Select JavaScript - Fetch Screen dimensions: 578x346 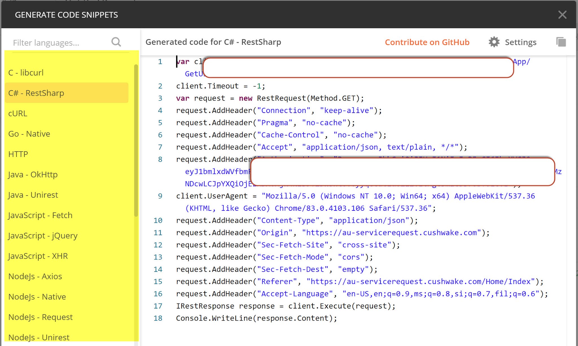coord(40,215)
